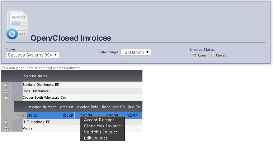Image resolution: width=273 pixels, height=147 pixels.
Task: Click the Invoices logo icon
Action: coord(17,25)
